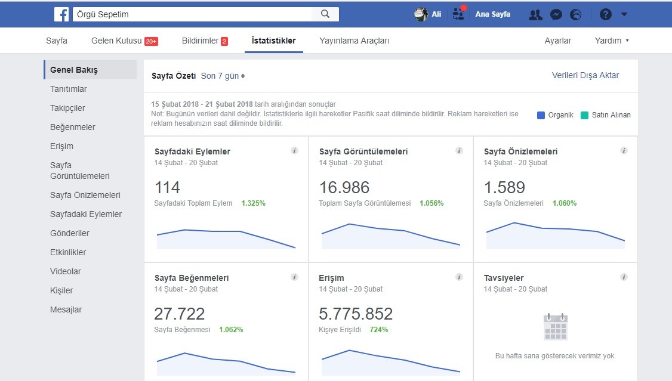Open the friend requests icon

pyautogui.click(x=535, y=14)
